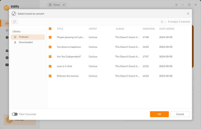Click the iTunes source selector in main window
Screen dimensions: 201x129
click(x=57, y=5)
